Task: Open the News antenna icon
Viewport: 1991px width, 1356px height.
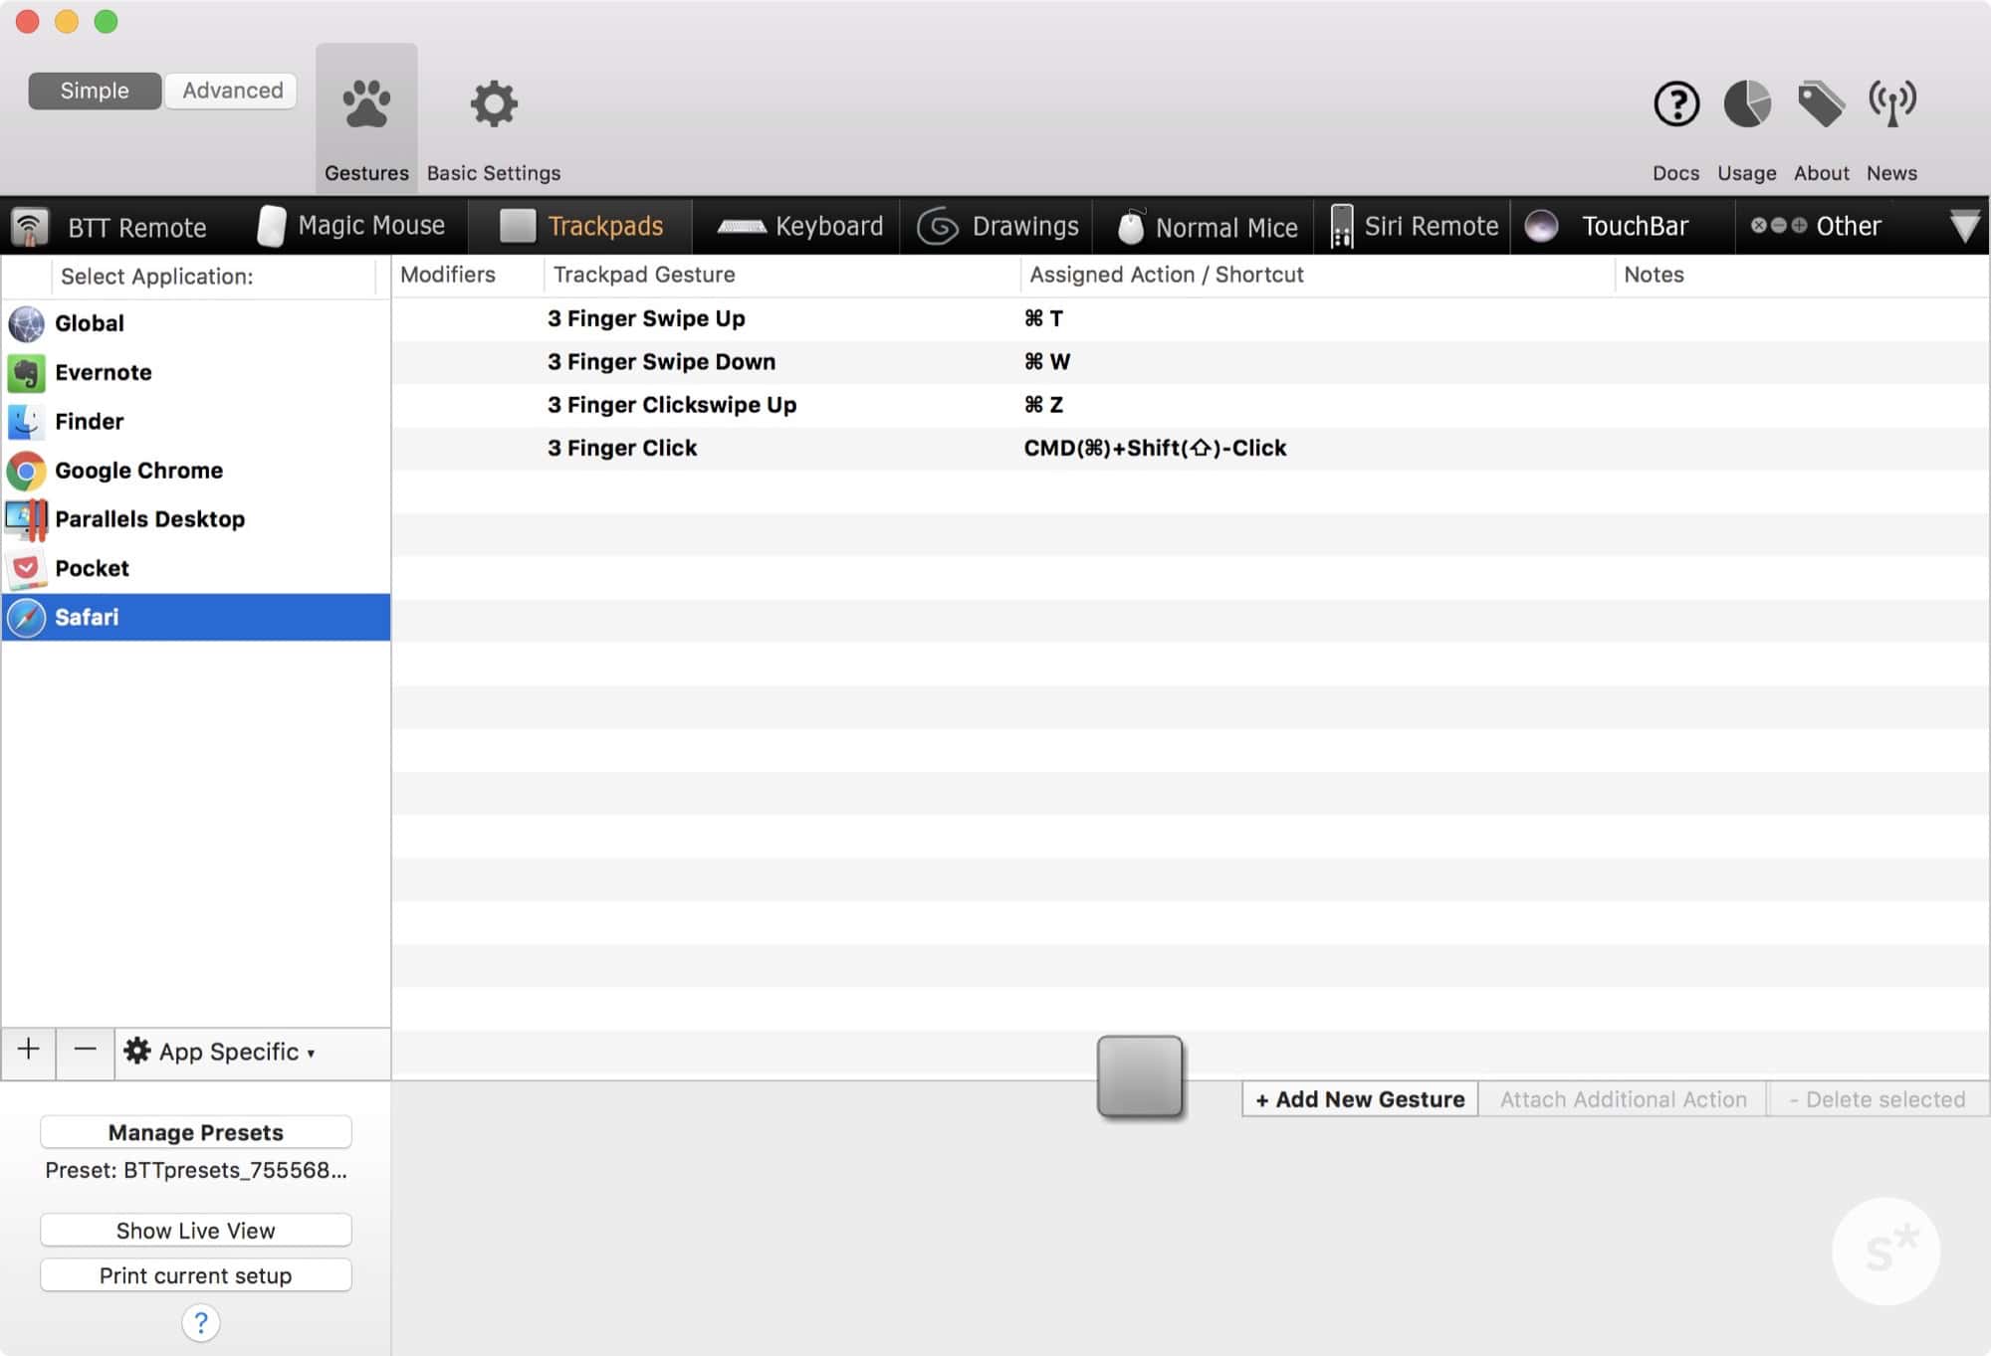Action: click(x=1891, y=104)
